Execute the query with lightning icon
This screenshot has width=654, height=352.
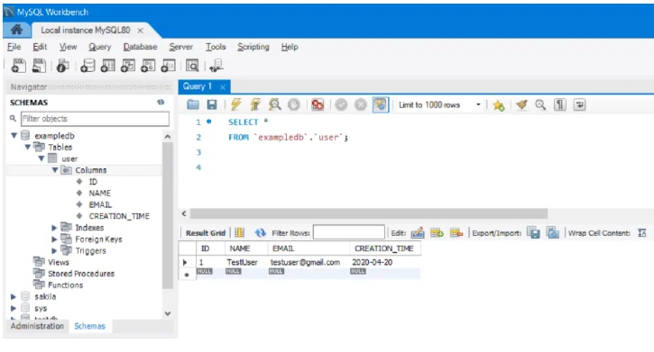(x=235, y=104)
